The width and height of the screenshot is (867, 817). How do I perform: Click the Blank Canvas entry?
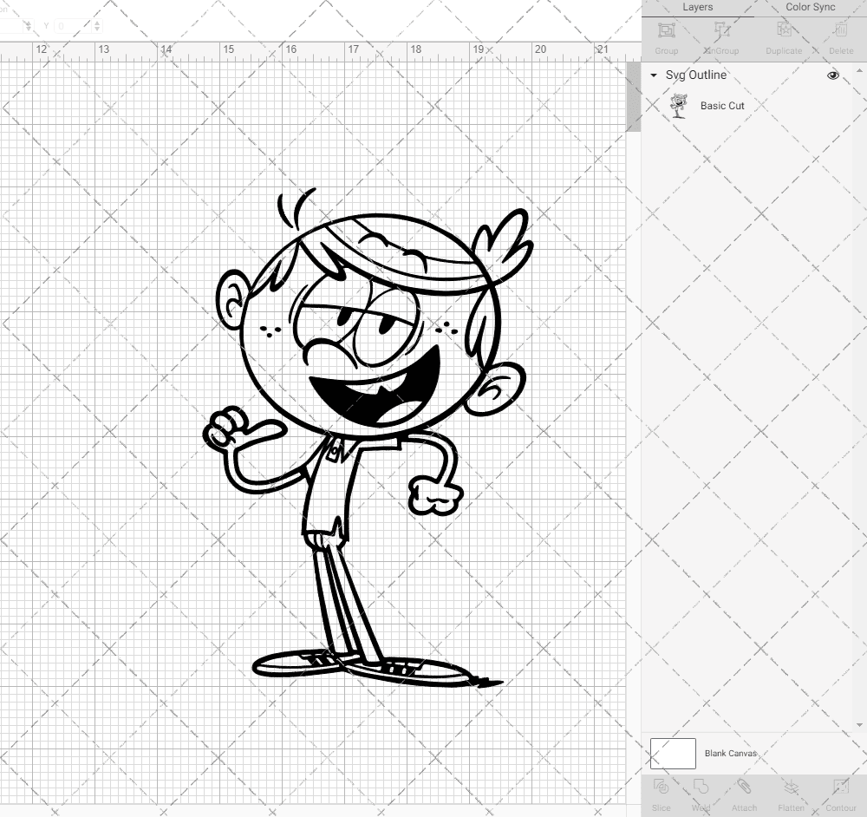pyautogui.click(x=731, y=753)
